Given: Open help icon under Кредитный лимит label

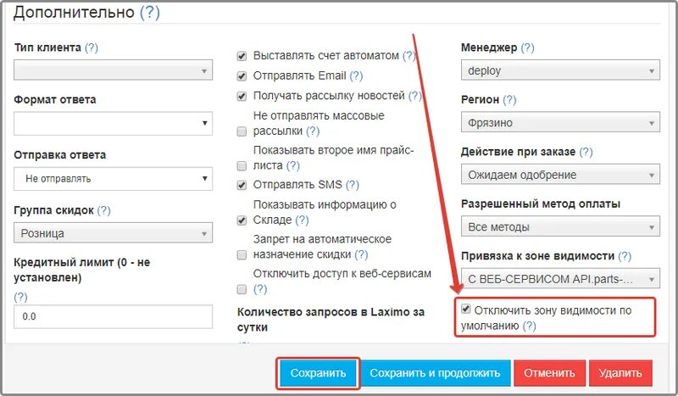Looking at the screenshot, I should coord(20,297).
